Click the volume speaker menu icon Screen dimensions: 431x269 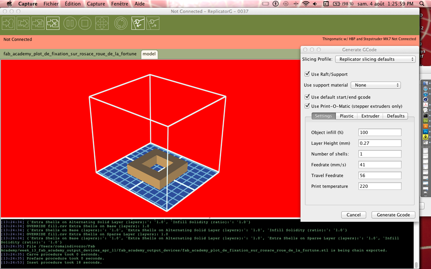point(315,4)
